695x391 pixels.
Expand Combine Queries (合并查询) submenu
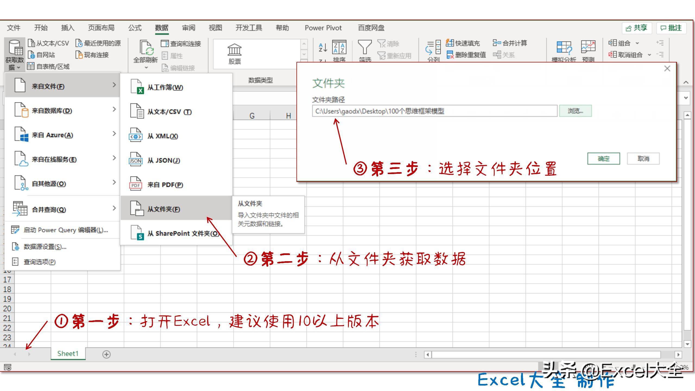click(62, 209)
